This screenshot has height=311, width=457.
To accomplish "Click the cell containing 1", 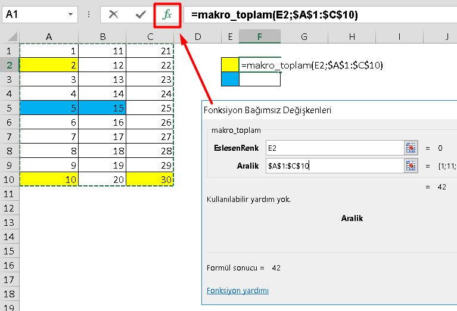I will [x=49, y=51].
